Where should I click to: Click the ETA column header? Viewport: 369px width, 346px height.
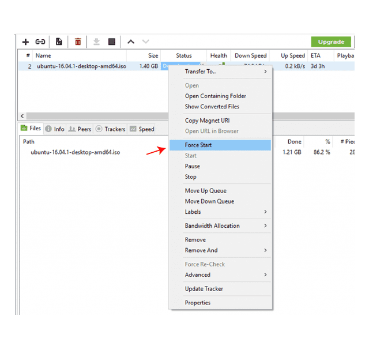[x=321, y=56]
